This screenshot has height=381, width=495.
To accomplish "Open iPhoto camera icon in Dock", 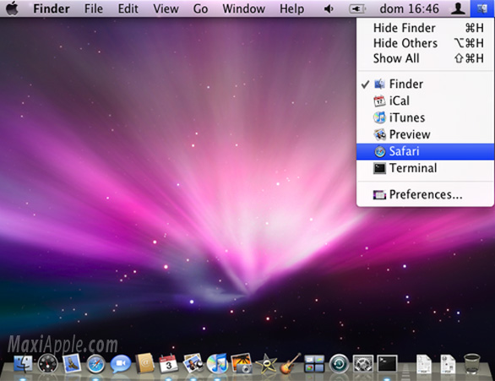I will pos(242,363).
